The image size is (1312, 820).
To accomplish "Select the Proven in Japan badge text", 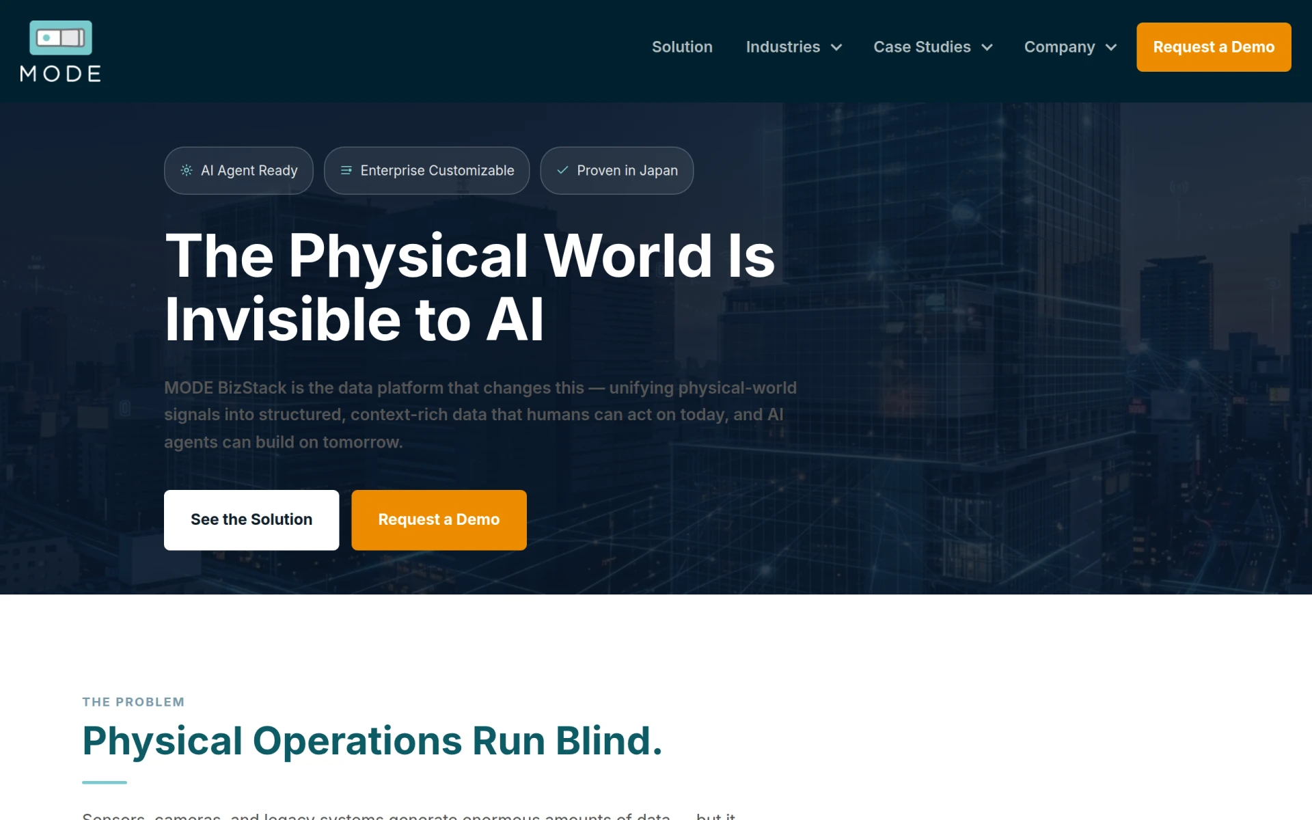I will 627,170.
